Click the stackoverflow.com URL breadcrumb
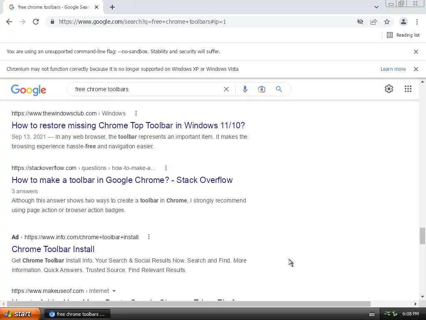 pos(83,168)
